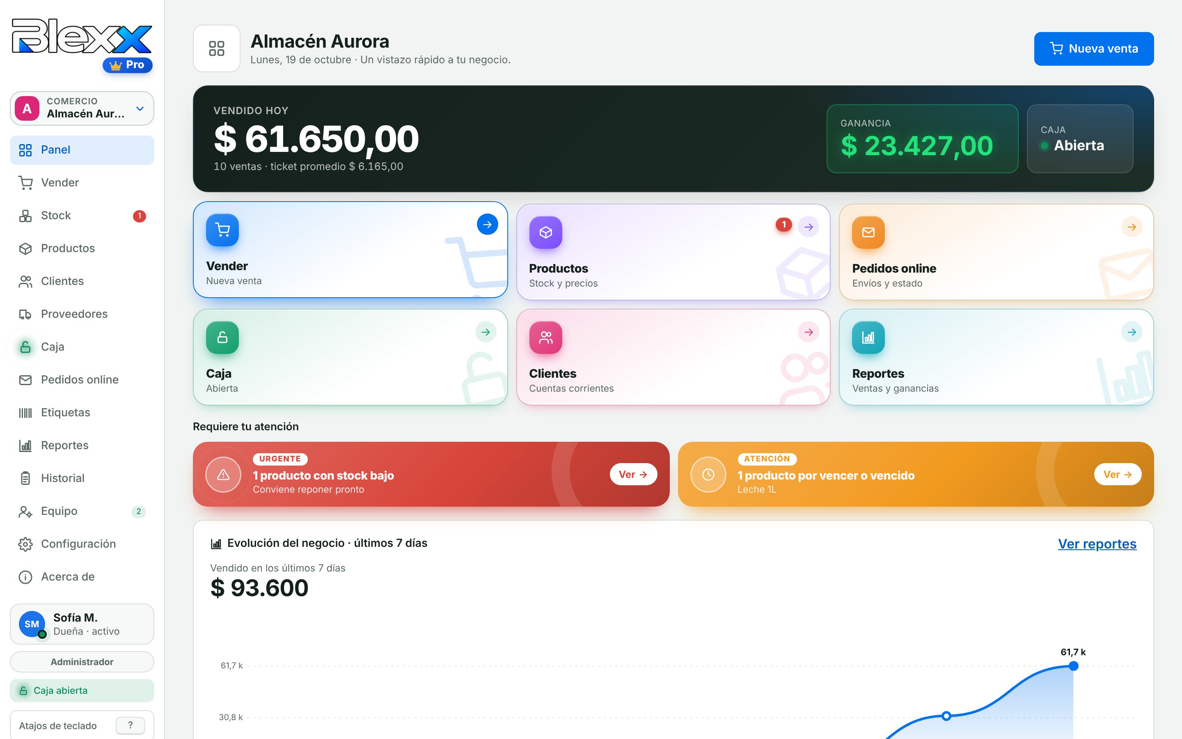
Task: Click the Historial clipboard icon
Action: pos(25,478)
